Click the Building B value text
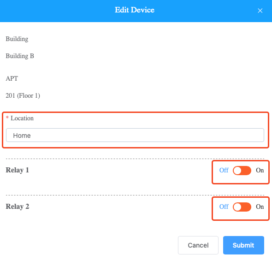272x260 pixels. 20,56
